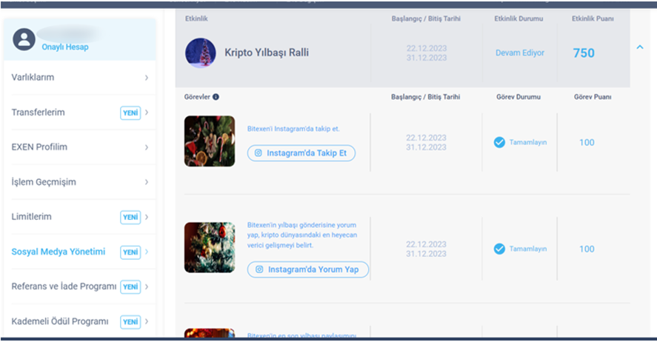Click the event score 750
The height and width of the screenshot is (342, 657).
pyautogui.click(x=584, y=53)
